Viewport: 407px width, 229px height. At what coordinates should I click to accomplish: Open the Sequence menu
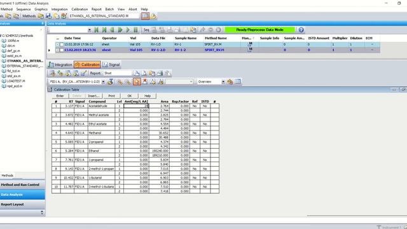coord(24,9)
